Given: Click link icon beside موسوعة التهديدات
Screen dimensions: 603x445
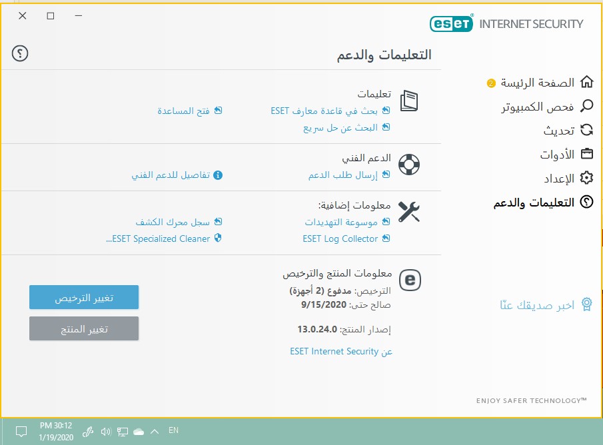Looking at the screenshot, I should pyautogui.click(x=386, y=222).
